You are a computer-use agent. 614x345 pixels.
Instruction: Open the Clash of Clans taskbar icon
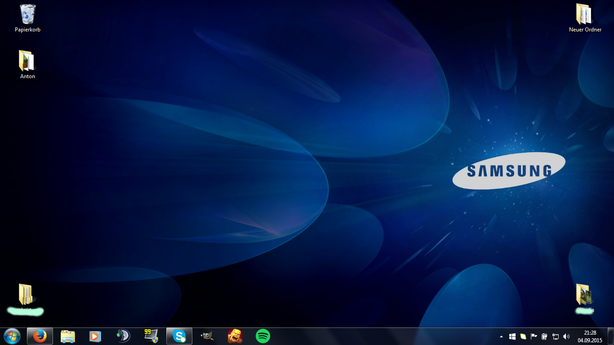(235, 336)
